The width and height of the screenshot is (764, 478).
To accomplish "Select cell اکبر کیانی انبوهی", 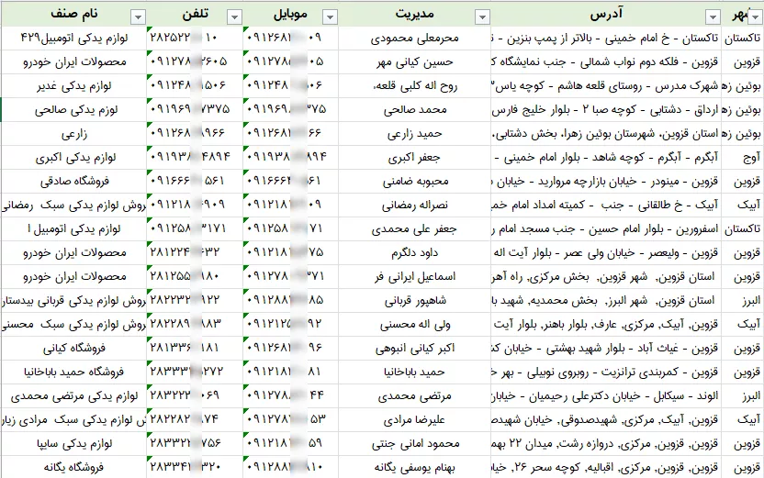I will coord(415,348).
